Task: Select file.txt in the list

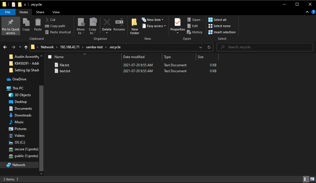Action: (x=64, y=65)
